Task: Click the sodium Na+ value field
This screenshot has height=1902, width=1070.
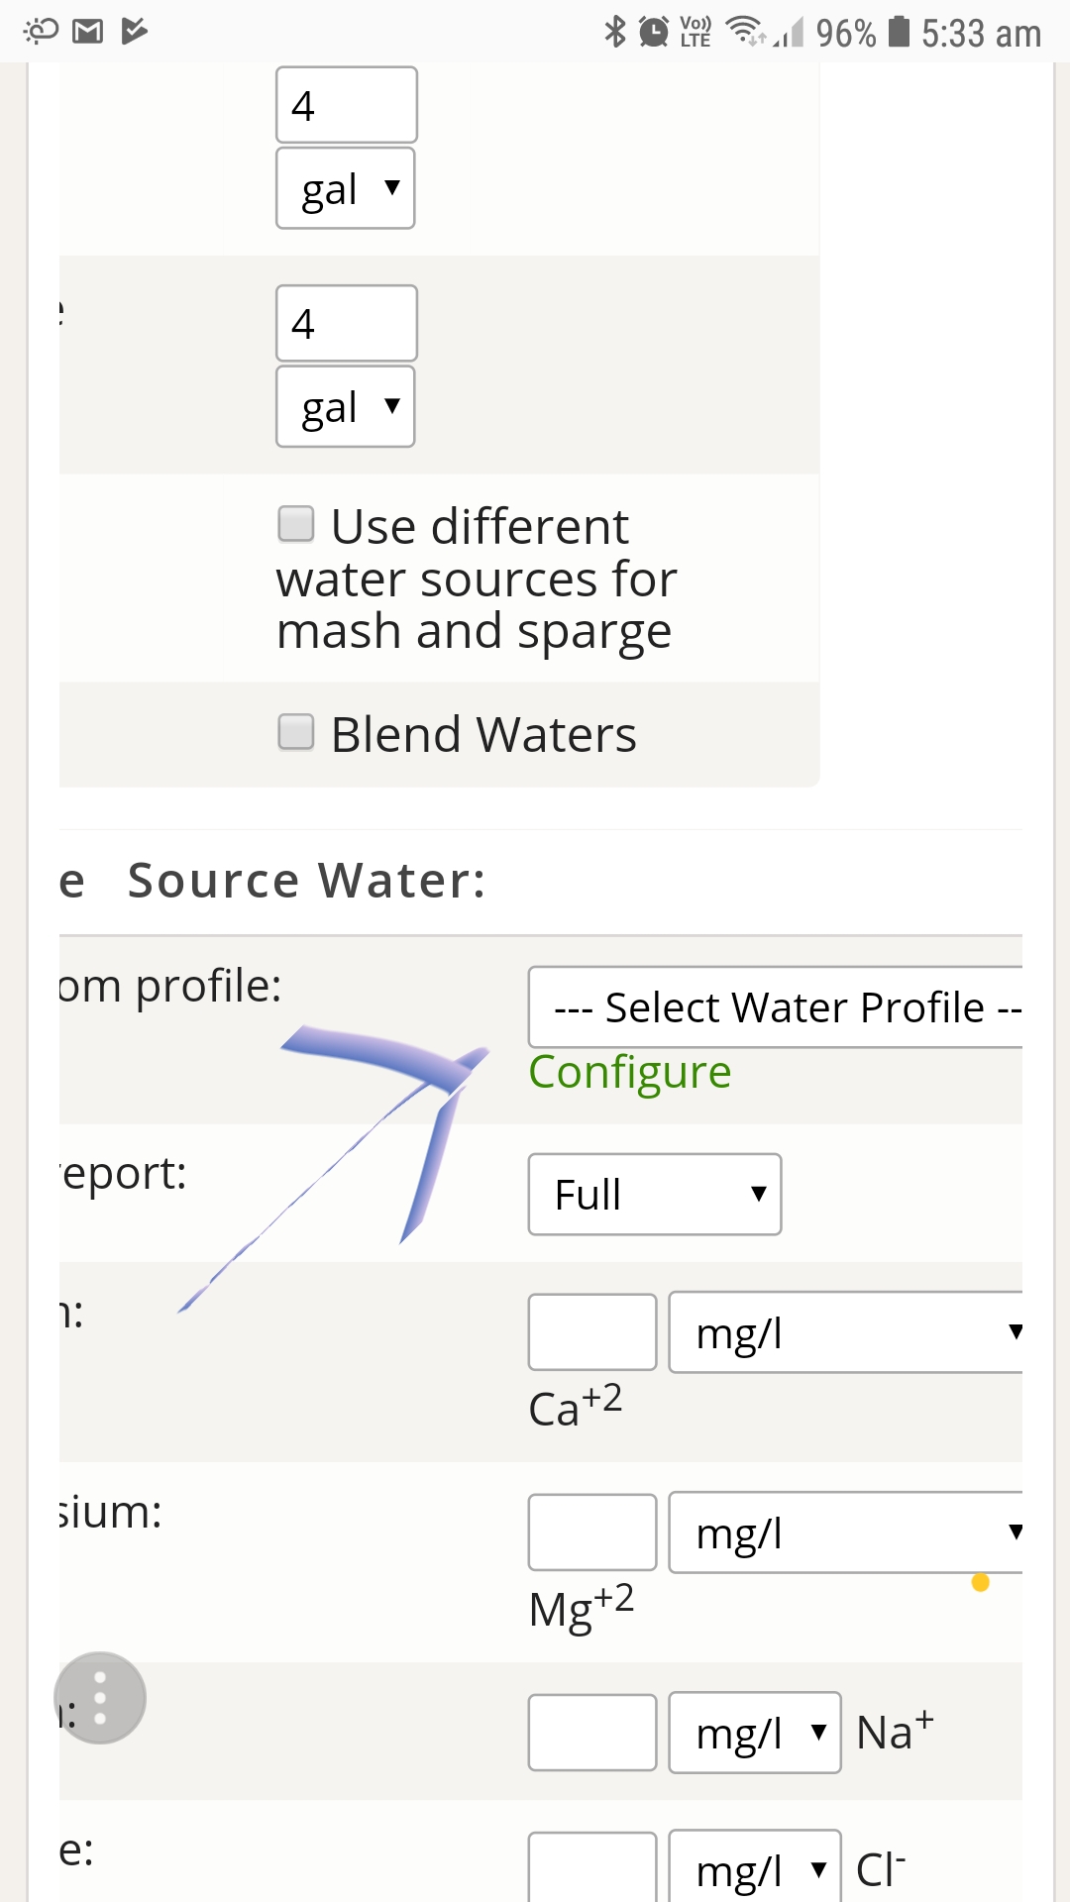Action: pyautogui.click(x=592, y=1733)
